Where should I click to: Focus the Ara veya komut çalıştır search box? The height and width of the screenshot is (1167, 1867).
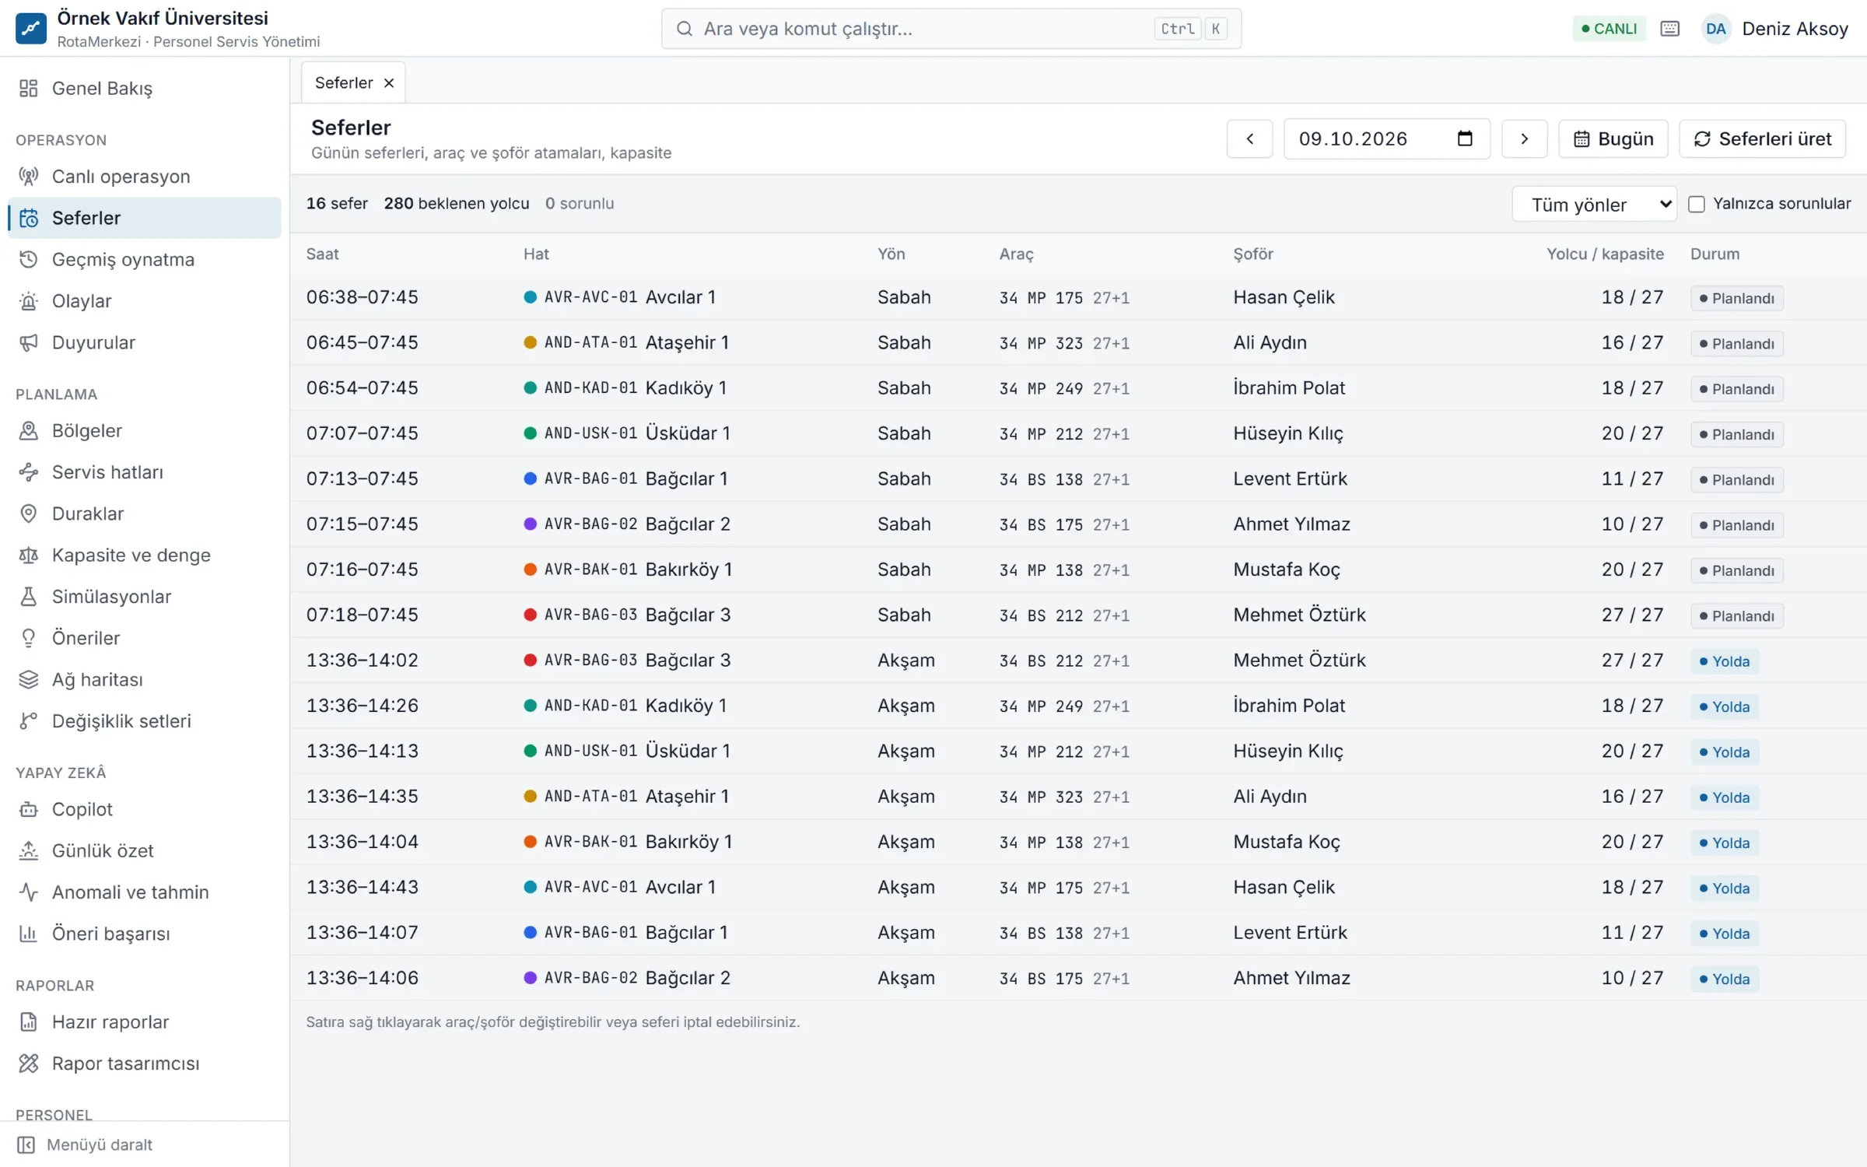point(951,29)
